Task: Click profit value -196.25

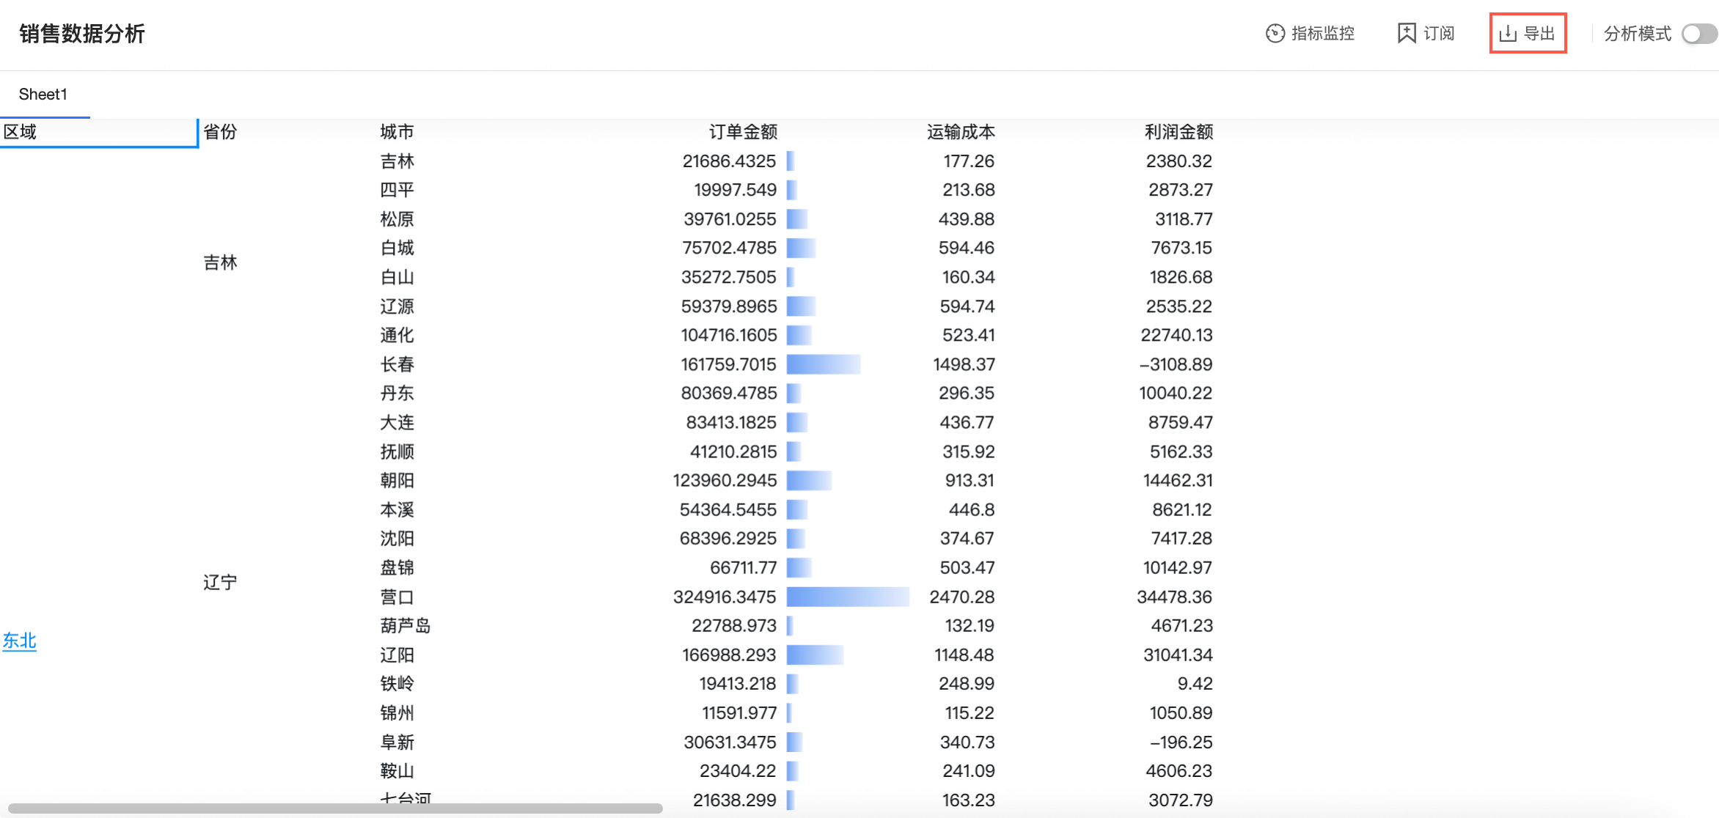Action: click(x=1181, y=742)
